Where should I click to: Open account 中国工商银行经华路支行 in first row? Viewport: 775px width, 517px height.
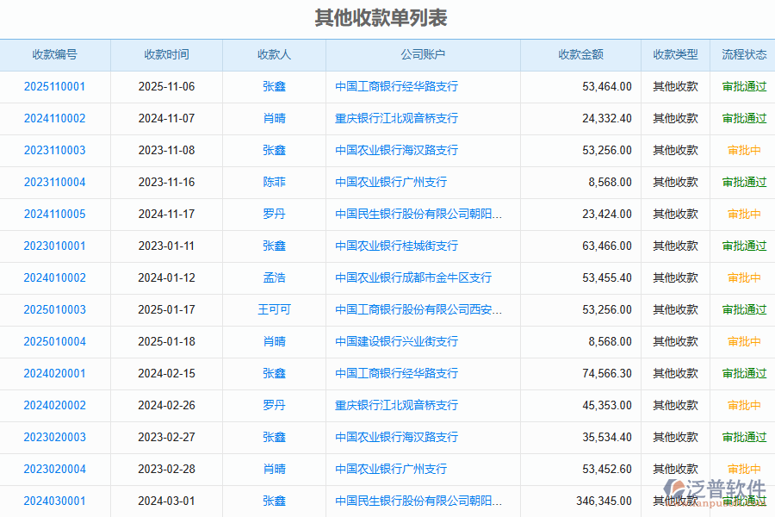(395, 86)
